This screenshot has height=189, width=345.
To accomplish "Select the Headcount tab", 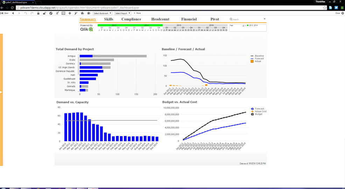I will pos(160,19).
